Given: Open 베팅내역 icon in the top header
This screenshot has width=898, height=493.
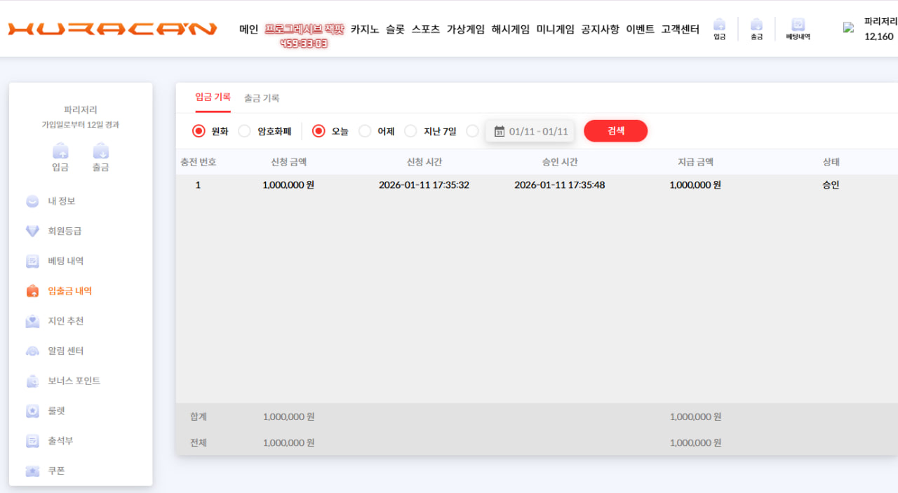Looking at the screenshot, I should [798, 25].
